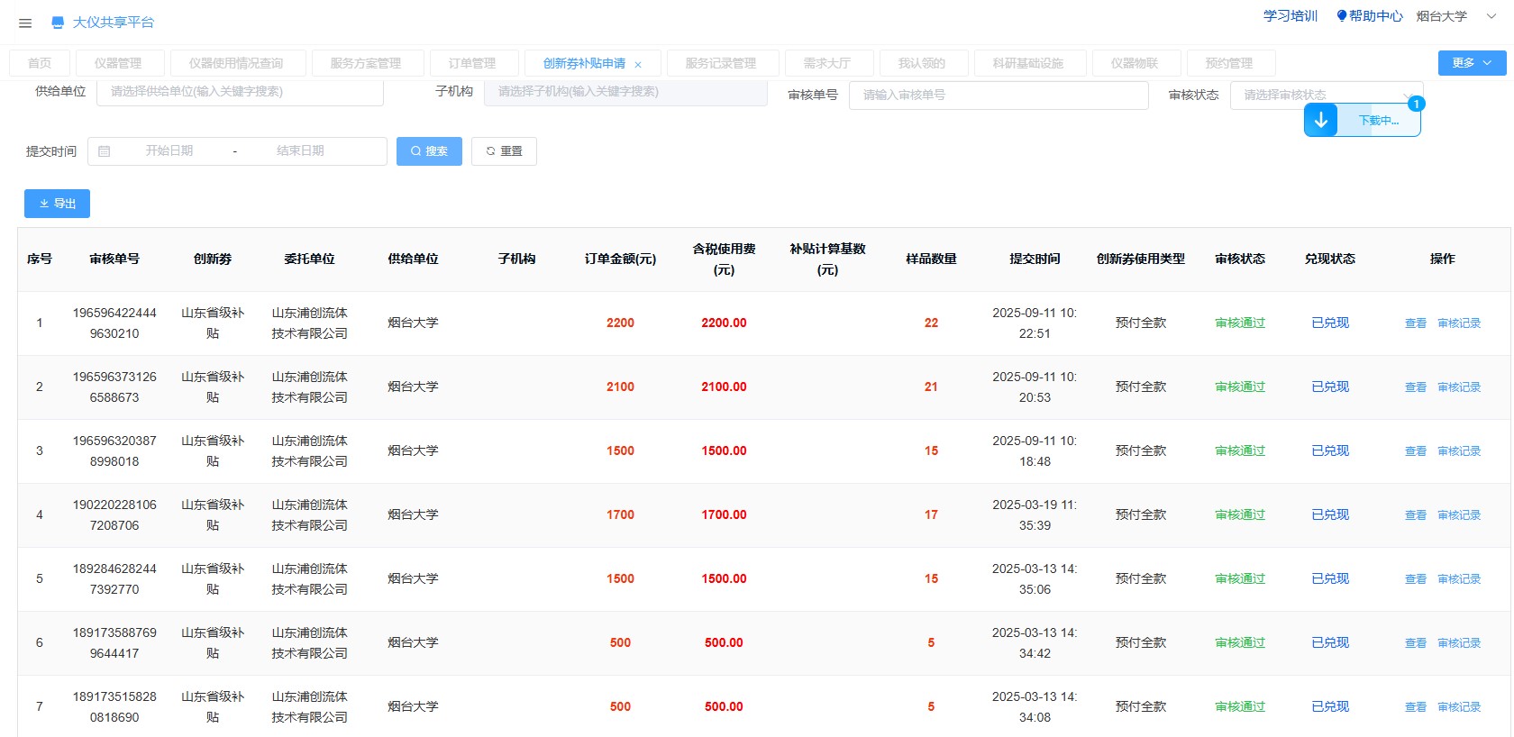The image size is (1514, 737).
Task: Open the 审核状态 dropdown
Action: tap(1325, 95)
